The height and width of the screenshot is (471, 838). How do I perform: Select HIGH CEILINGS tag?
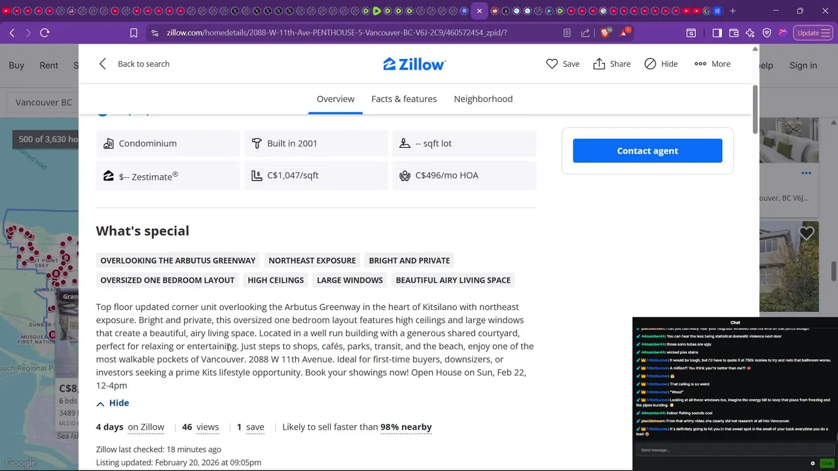pyautogui.click(x=276, y=280)
